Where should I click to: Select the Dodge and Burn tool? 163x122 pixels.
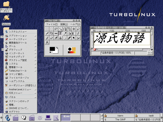pos(74,38)
